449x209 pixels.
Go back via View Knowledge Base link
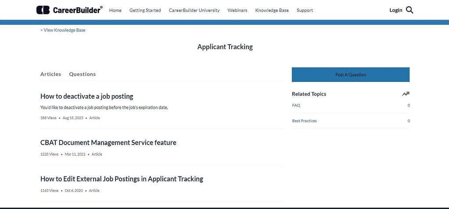[63, 30]
